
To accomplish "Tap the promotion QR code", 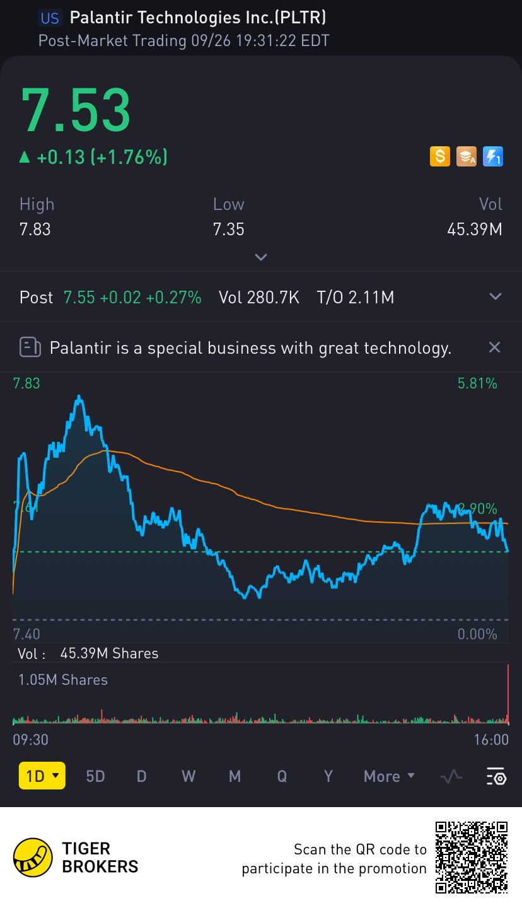I will (472, 858).
